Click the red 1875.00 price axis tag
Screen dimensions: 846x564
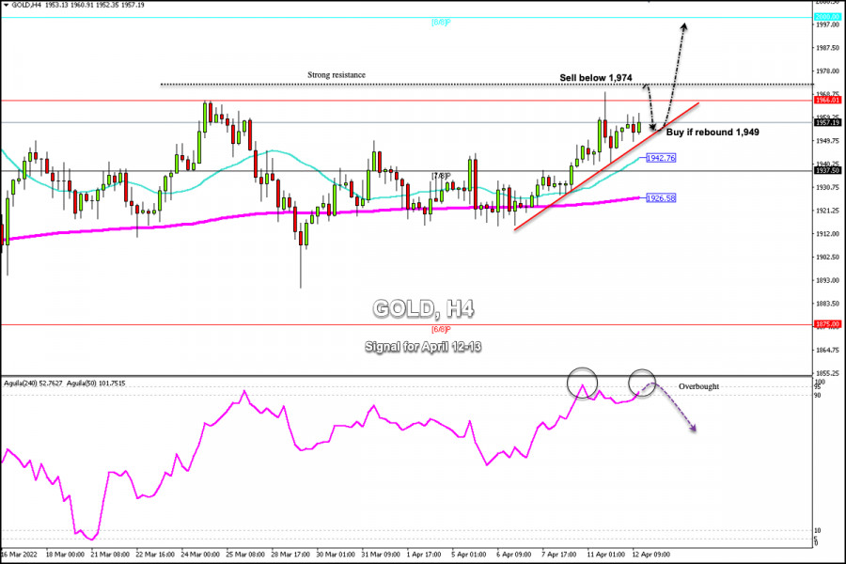click(x=827, y=324)
